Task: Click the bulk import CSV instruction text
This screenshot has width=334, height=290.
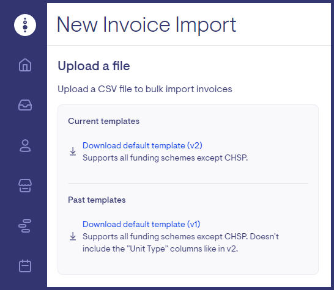Action: click(x=145, y=89)
